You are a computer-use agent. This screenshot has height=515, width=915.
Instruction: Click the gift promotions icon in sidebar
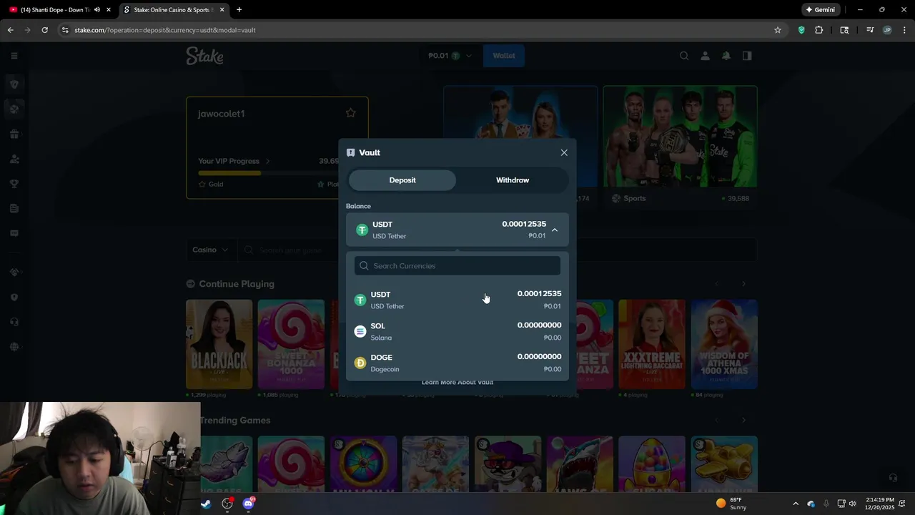coord(14,134)
